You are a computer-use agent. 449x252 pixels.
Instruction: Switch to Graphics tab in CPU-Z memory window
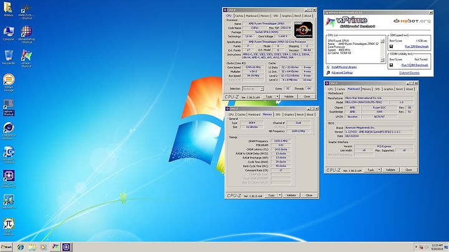pyautogui.click(x=289, y=114)
